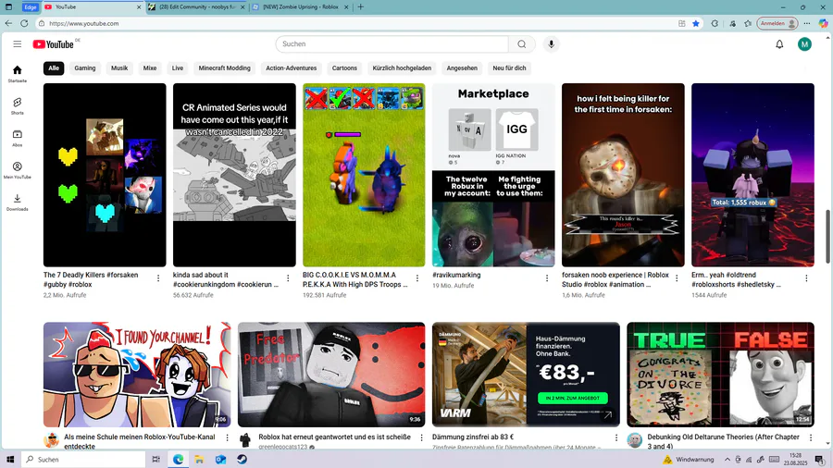
Task: Click the Edge "Anmelden" profile button
Action: pos(777,23)
